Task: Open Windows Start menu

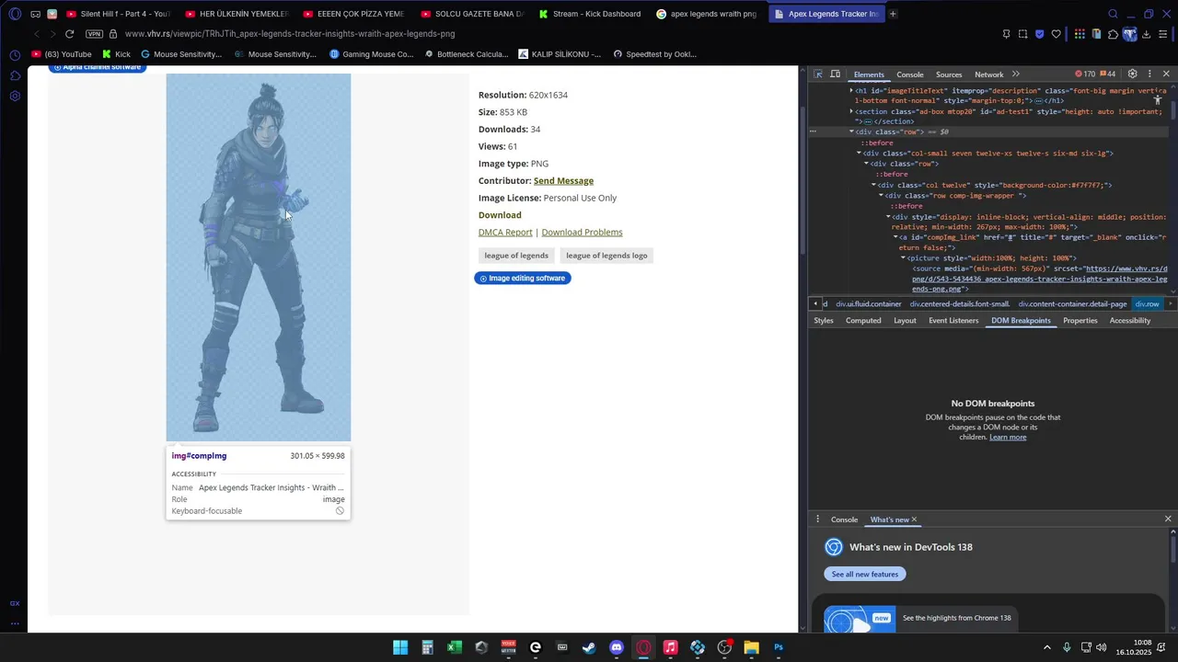Action: point(400,647)
